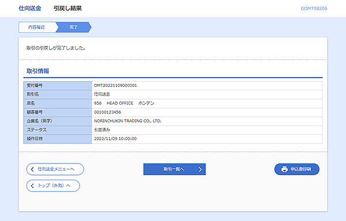This screenshot has width=346, height=221.
Task: Click the 取引情報 section heading
Action: click(x=37, y=71)
